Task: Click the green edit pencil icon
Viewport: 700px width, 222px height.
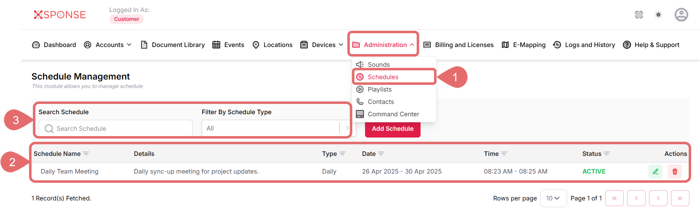Action: [x=655, y=171]
